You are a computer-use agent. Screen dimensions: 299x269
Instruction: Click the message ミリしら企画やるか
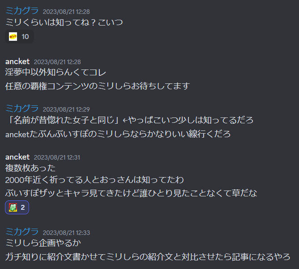pos(43,243)
